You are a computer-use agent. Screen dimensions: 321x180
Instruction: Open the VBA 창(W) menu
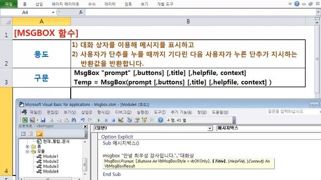click(202, 112)
